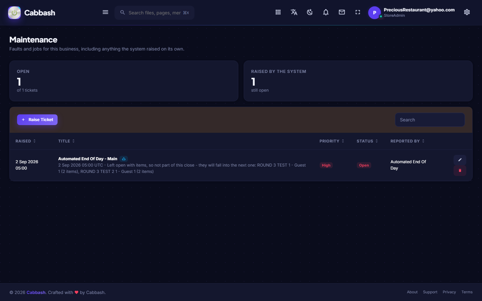Click the Open status badge
The width and height of the screenshot is (482, 301).
(364, 165)
